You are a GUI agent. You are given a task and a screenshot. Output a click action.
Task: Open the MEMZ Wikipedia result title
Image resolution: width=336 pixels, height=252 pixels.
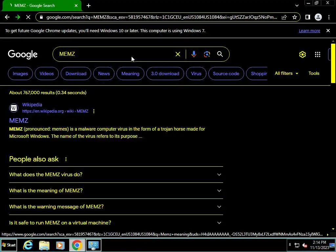[x=19, y=120]
